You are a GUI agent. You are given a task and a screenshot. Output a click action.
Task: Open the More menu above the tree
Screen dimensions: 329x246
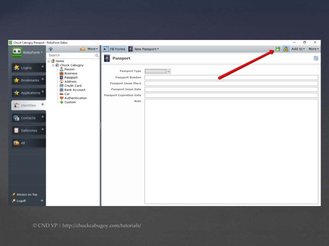93,49
